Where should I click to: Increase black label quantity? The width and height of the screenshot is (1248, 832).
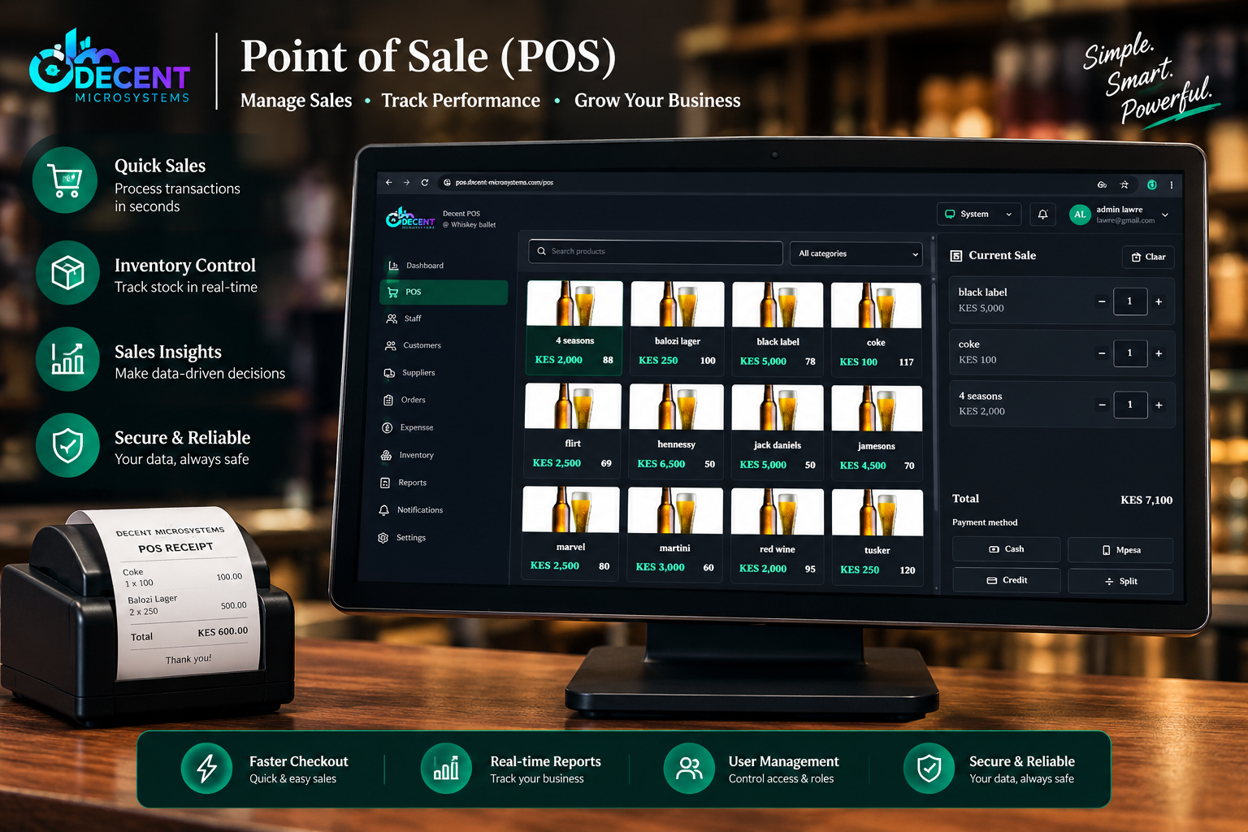tap(1159, 301)
